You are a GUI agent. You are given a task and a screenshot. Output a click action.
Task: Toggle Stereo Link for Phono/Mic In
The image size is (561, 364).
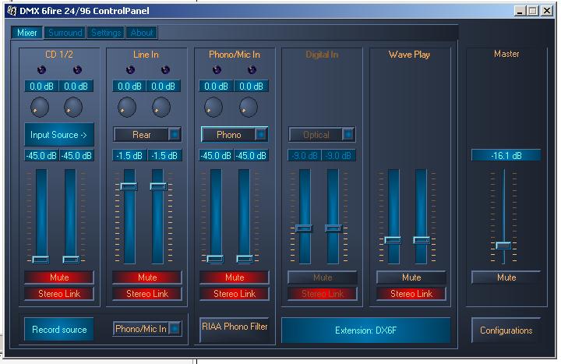[235, 294]
